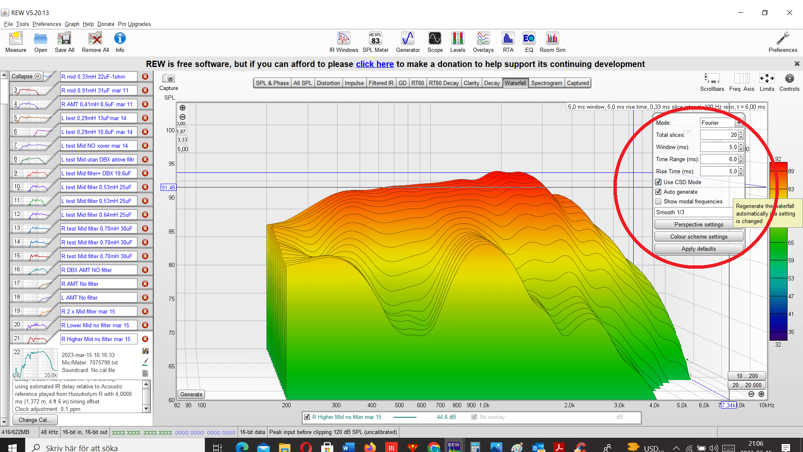
Task: Click the Change Cal... button
Action: [x=35, y=420]
